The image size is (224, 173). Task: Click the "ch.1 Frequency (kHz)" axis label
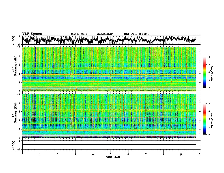[14, 66]
